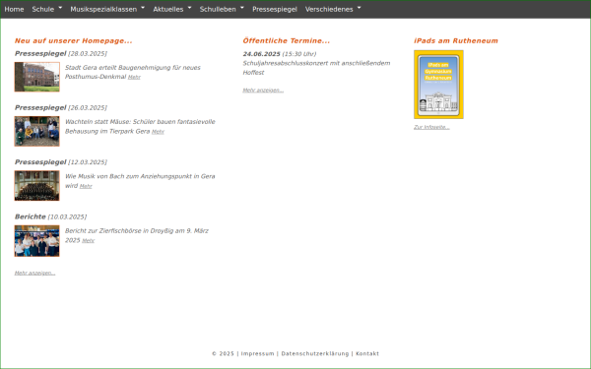Click Mehr anzeigen under Öffentliche Termine
The height and width of the screenshot is (369, 591).
(263, 91)
